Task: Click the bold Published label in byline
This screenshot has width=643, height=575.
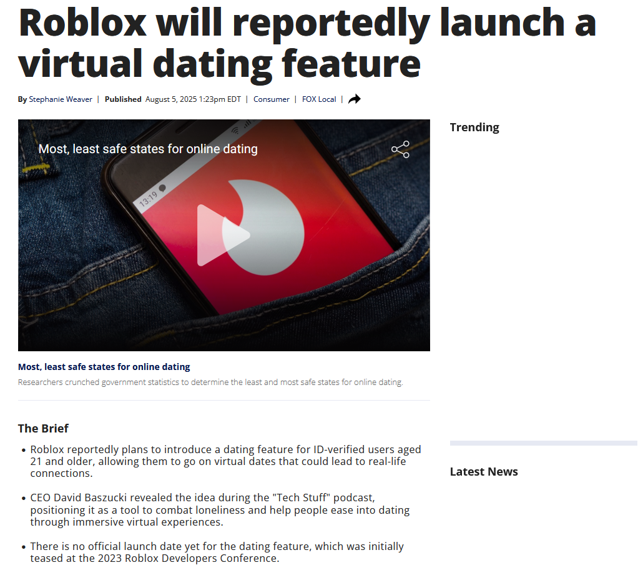Action: (x=123, y=99)
